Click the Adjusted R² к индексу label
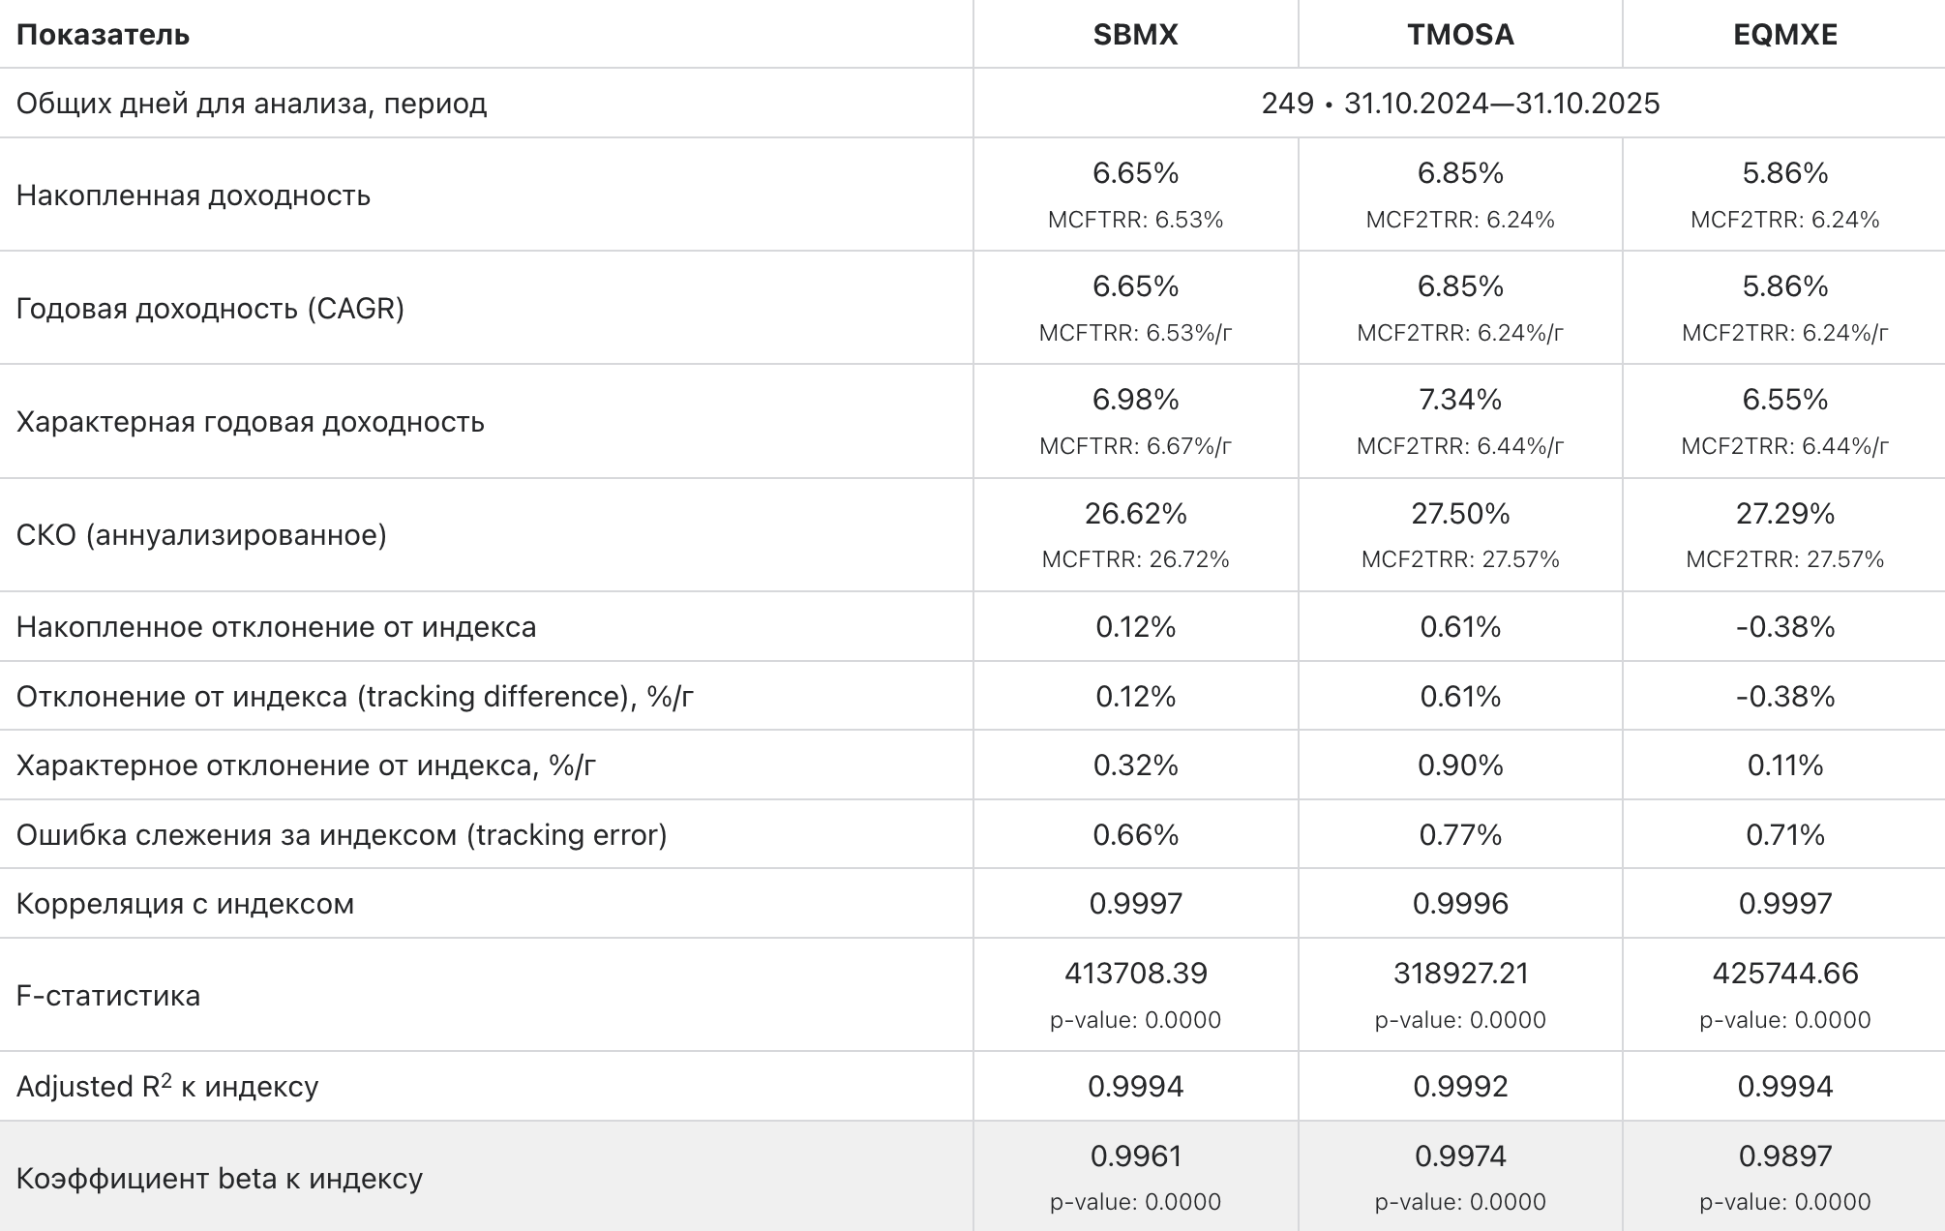Viewport: 1945px width, 1231px height. [167, 1087]
